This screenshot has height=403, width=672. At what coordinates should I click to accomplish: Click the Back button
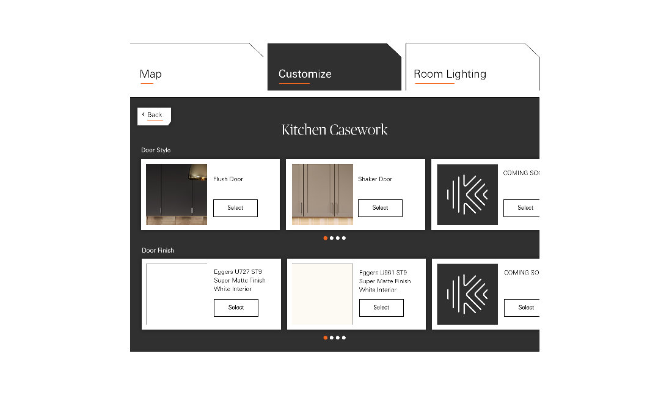[154, 115]
